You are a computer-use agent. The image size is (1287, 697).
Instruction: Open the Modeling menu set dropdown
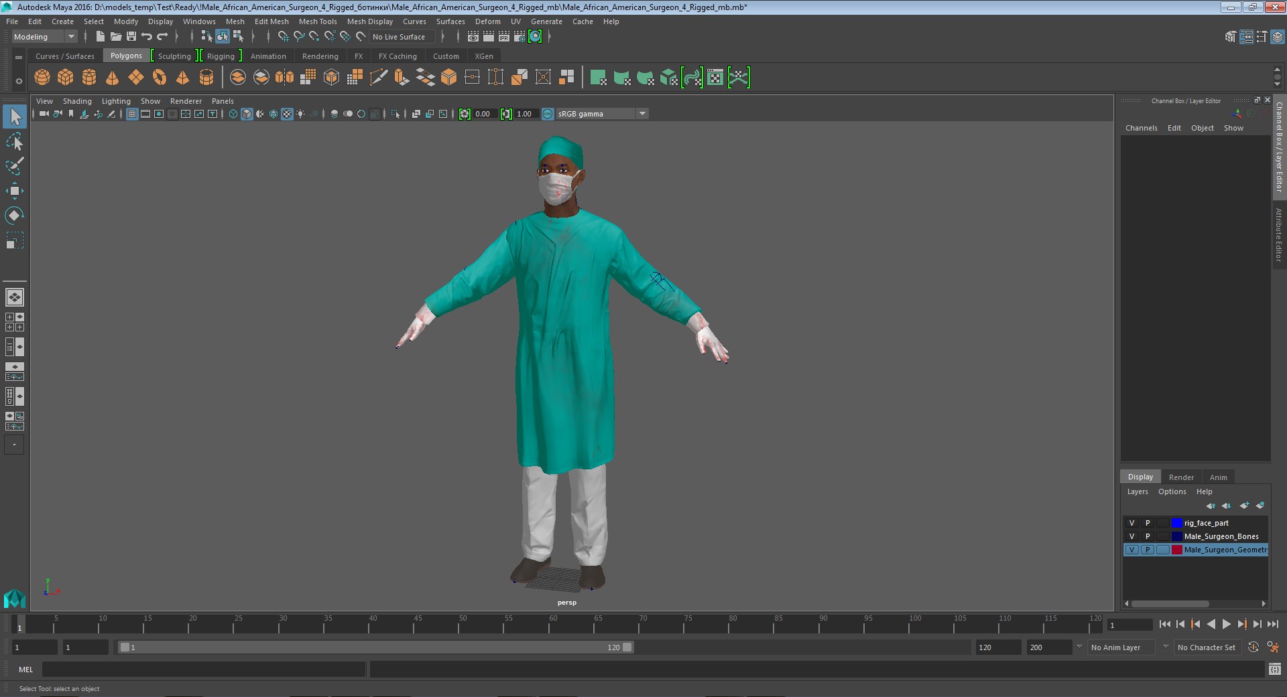click(x=44, y=37)
